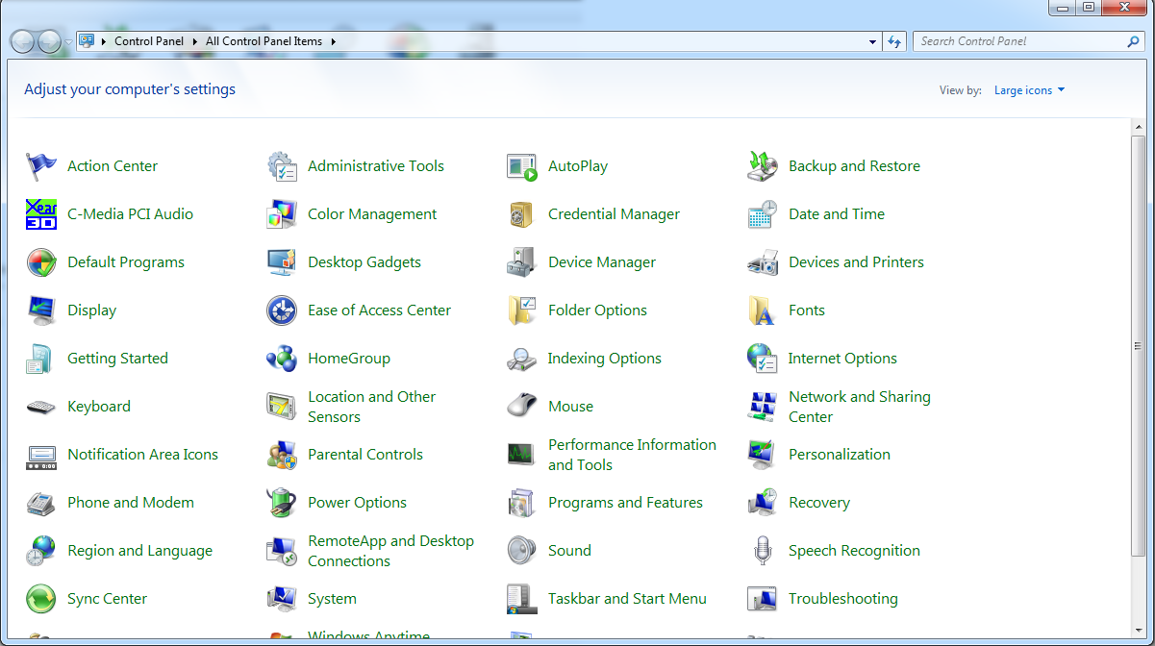Open the Speech Recognition microphone icon
The width and height of the screenshot is (1155, 646).
point(763,551)
